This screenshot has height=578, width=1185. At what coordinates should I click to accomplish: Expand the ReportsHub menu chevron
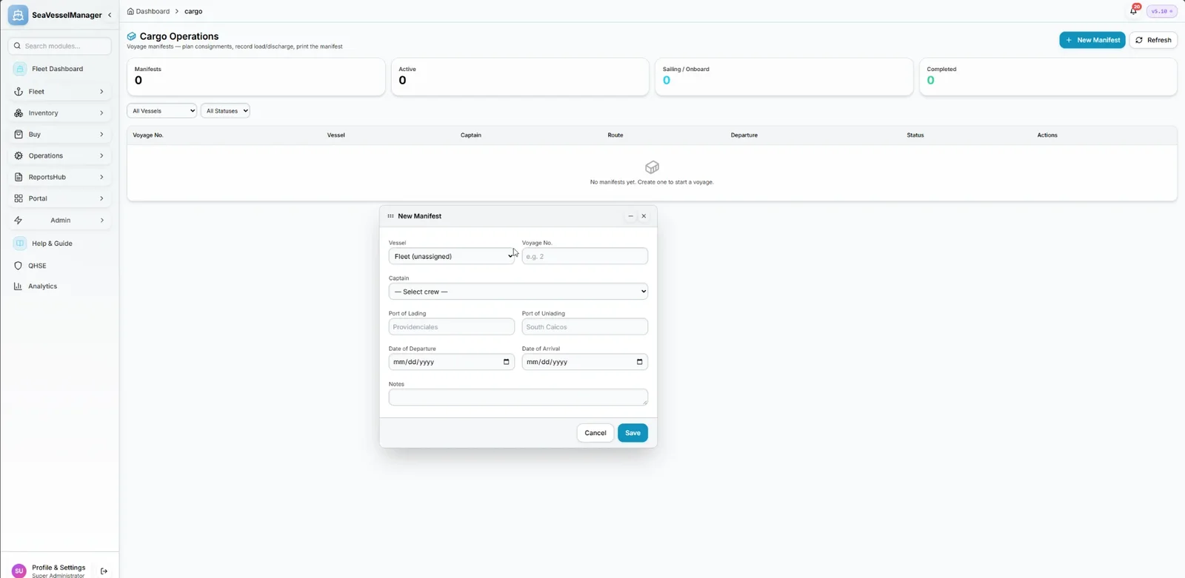pos(101,178)
